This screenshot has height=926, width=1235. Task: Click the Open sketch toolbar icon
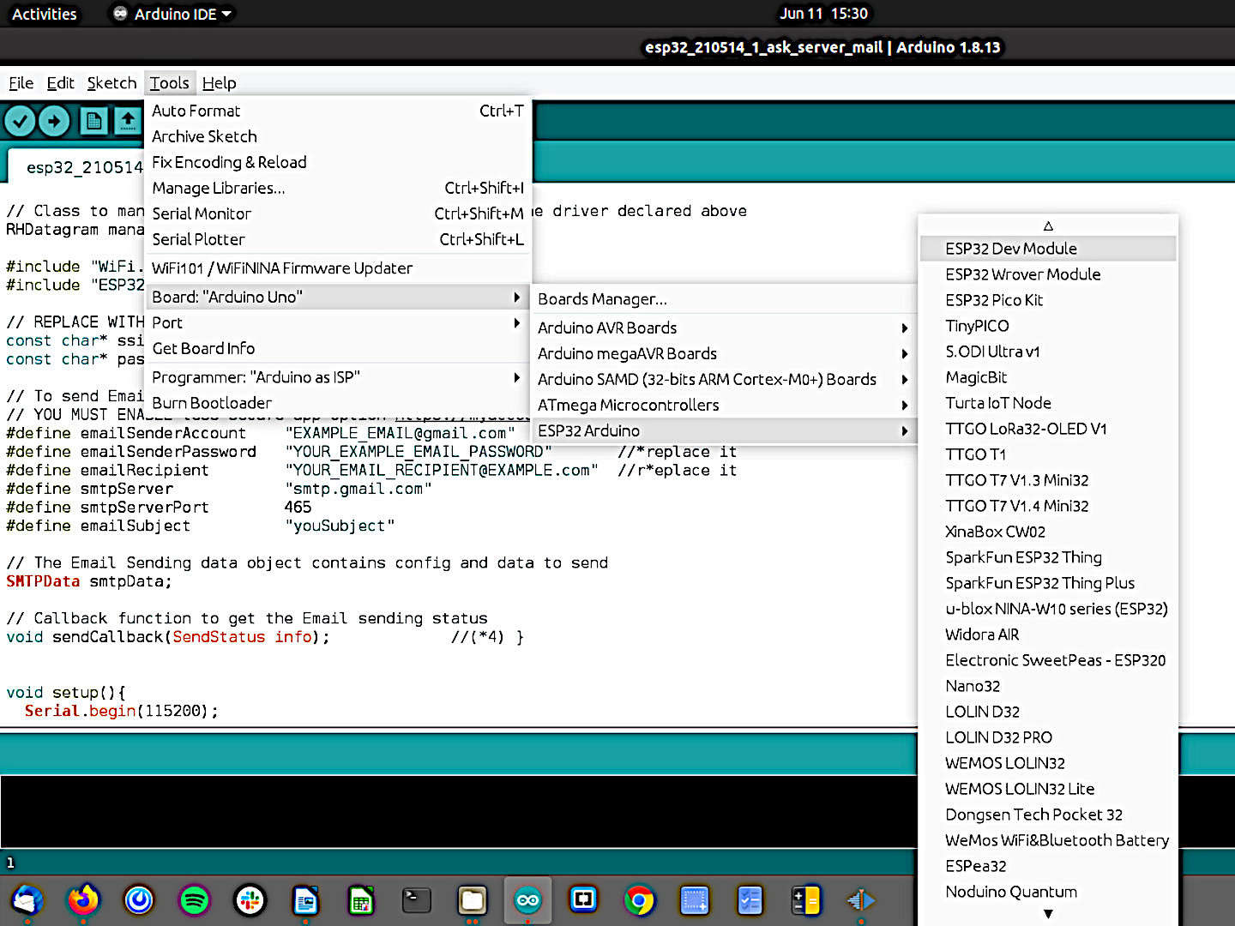coord(128,121)
